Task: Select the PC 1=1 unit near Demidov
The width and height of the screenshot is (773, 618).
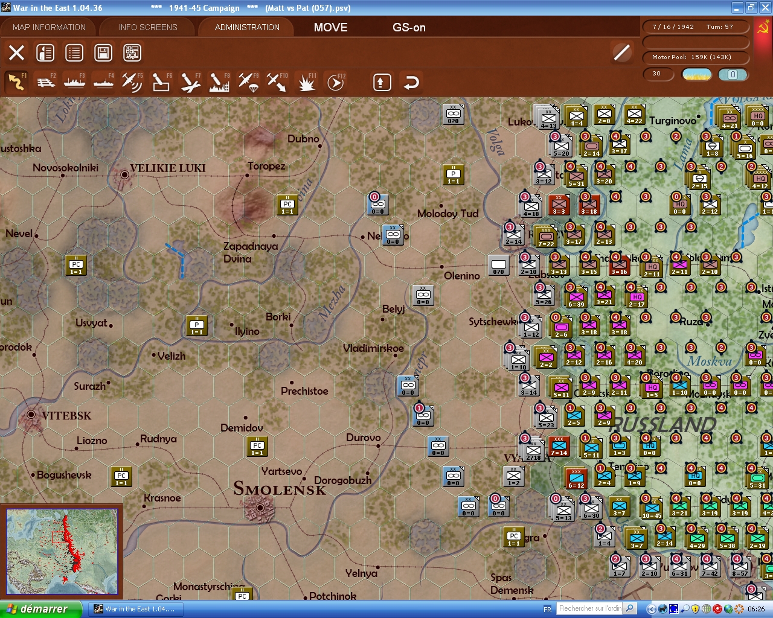Action: pos(257,447)
